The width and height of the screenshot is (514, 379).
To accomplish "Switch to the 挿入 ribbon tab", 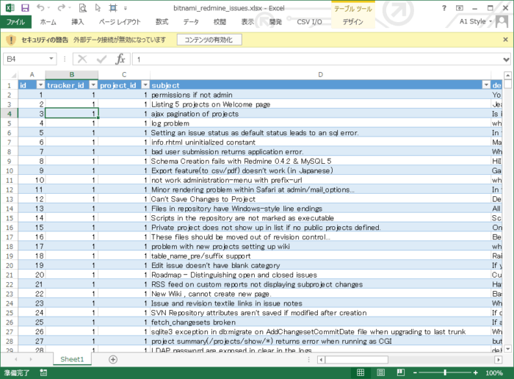I will pos(78,22).
